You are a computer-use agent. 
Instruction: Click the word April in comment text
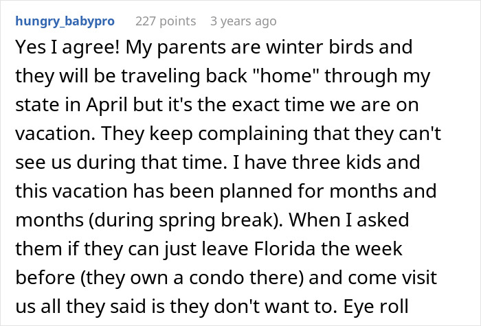tap(107, 106)
